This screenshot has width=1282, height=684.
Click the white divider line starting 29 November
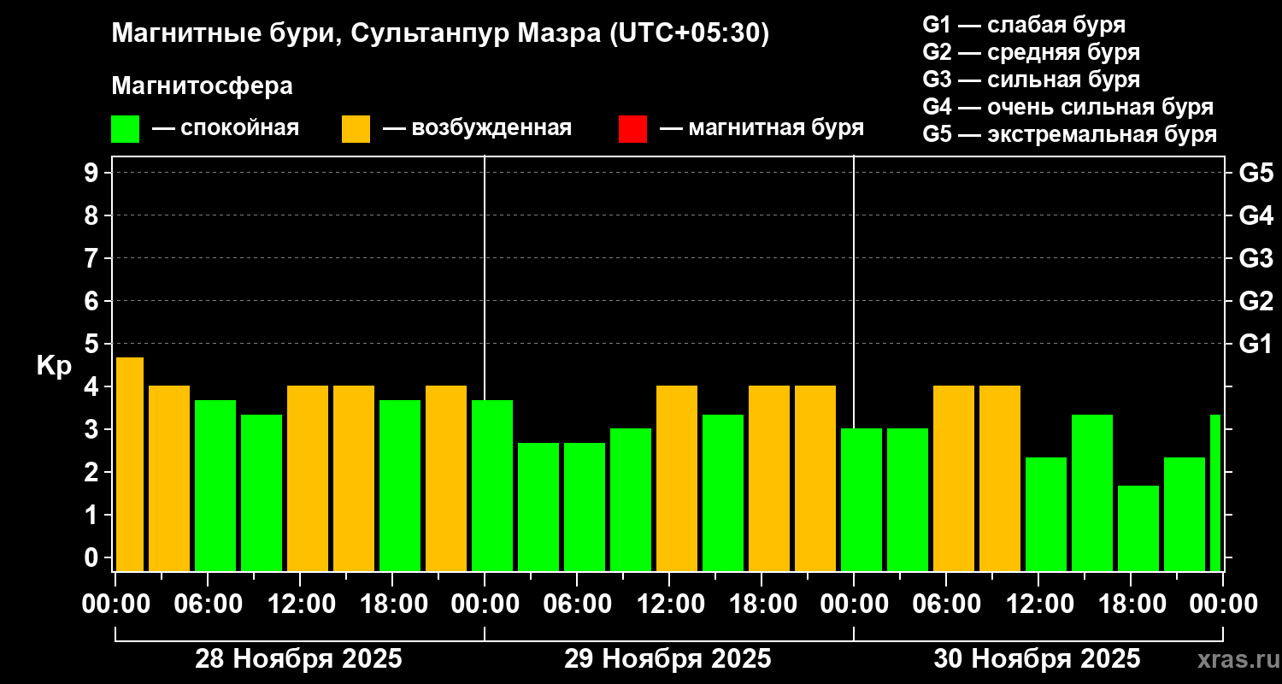tap(485, 363)
